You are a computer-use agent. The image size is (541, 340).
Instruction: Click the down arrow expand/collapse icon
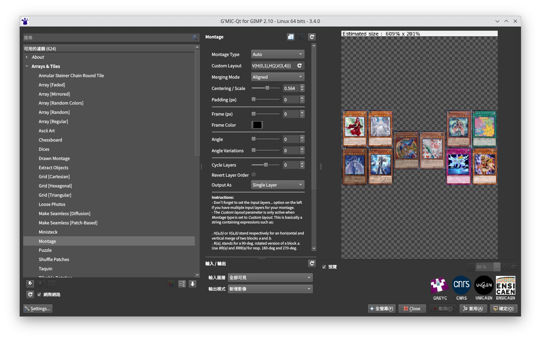[x=192, y=284]
